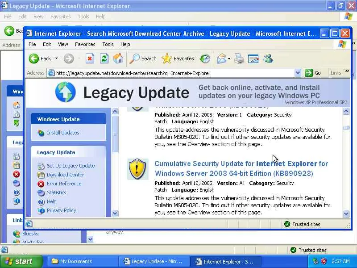Image resolution: width=357 pixels, height=268 pixels.
Task: Click the main content scroll down arrow
Action: click(x=346, y=214)
